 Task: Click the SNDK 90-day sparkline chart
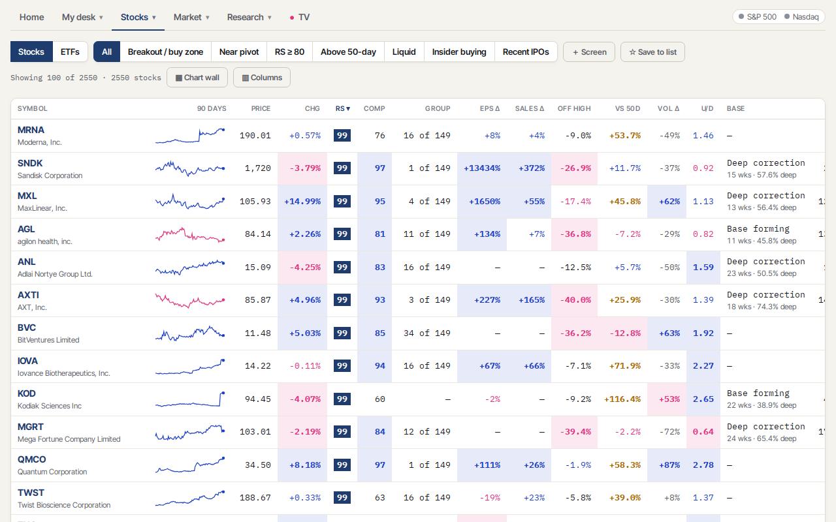tap(191, 168)
